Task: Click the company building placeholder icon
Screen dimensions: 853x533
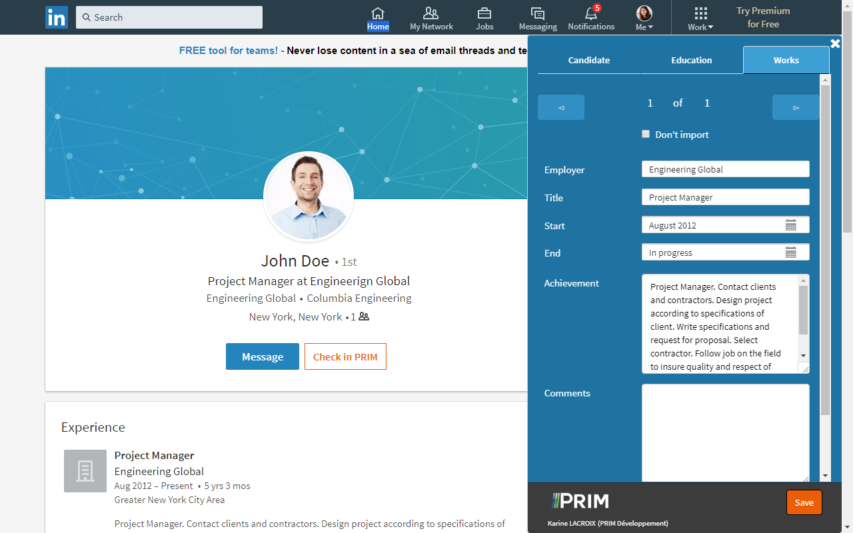Action: pyautogui.click(x=85, y=471)
